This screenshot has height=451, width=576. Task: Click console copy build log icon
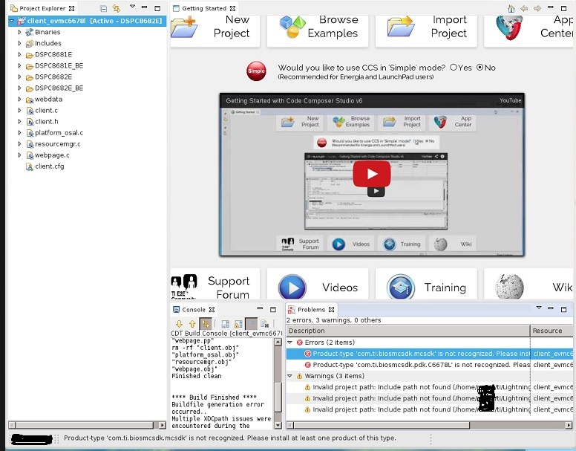point(225,324)
